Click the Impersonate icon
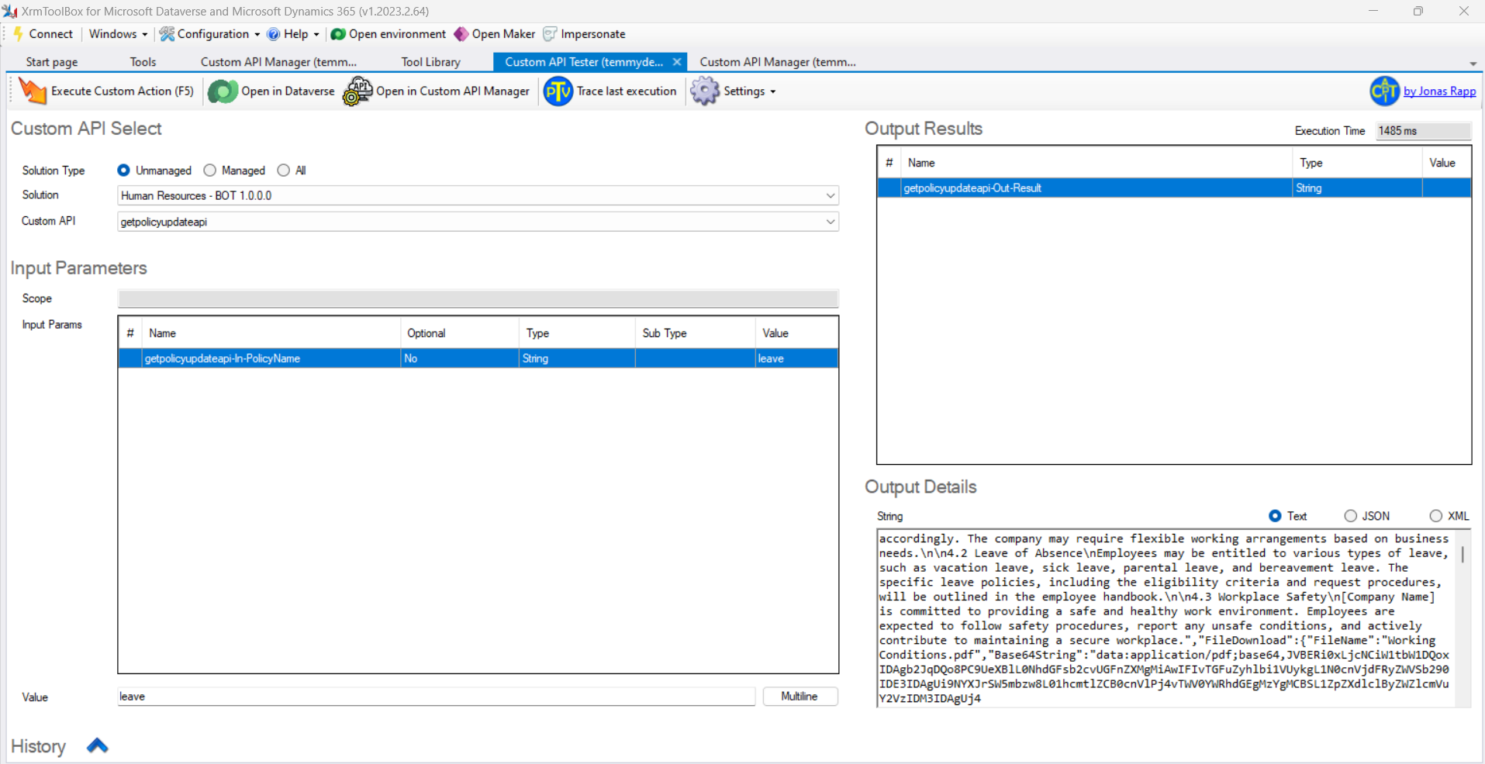1485x764 pixels. [550, 34]
